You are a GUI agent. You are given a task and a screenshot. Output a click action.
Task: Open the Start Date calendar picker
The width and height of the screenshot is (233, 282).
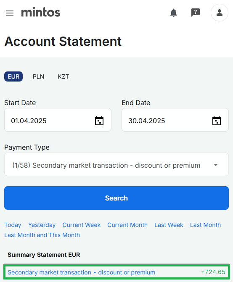pyautogui.click(x=99, y=121)
